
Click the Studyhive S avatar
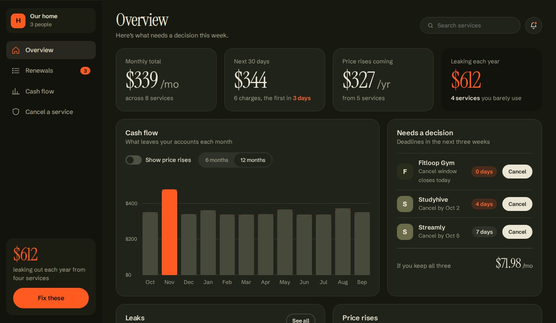coord(405,204)
